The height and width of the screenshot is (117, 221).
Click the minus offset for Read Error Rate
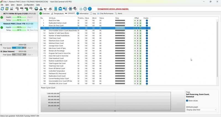[135, 20]
